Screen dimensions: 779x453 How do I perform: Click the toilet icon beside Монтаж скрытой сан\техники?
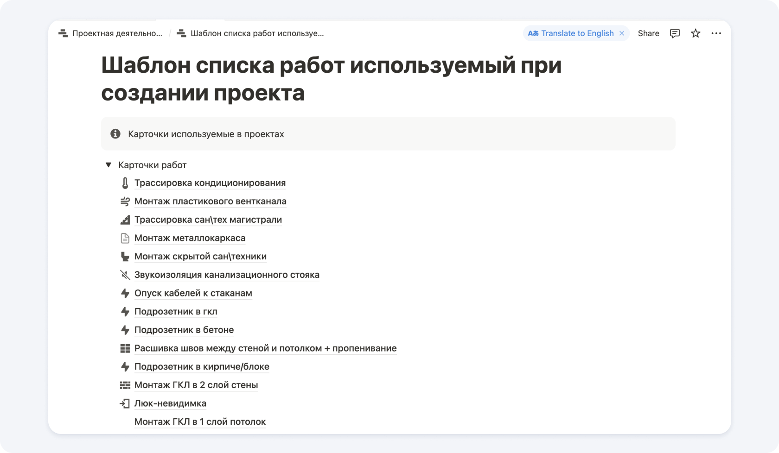pos(125,257)
